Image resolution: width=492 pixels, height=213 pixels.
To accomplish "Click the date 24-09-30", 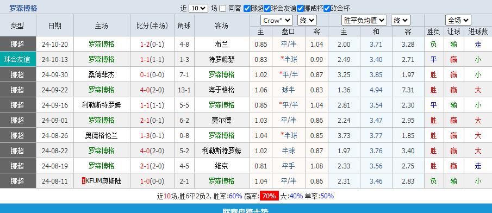I will (54, 74).
